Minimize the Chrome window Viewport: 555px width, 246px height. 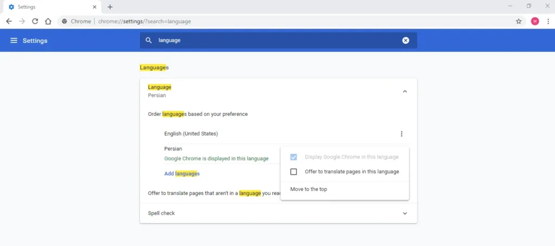[510, 6]
